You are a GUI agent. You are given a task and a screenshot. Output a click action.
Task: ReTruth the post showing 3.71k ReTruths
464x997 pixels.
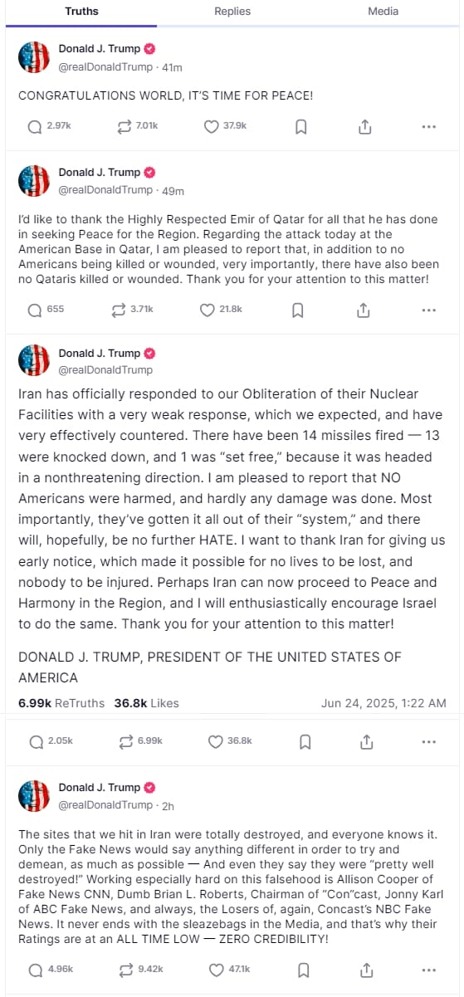pos(133,310)
